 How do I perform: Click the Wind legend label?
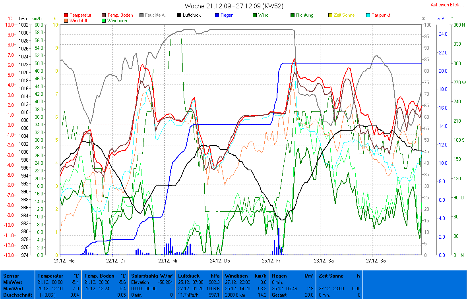(263, 15)
